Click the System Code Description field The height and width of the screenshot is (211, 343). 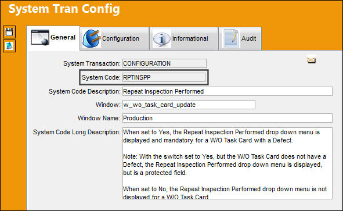pyautogui.click(x=228, y=91)
